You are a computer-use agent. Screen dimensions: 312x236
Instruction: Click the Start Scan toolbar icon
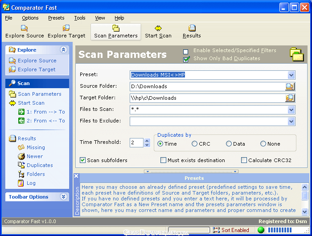tap(158, 28)
